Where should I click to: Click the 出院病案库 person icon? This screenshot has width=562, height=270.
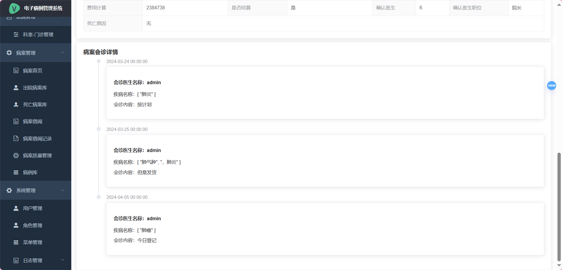point(16,88)
